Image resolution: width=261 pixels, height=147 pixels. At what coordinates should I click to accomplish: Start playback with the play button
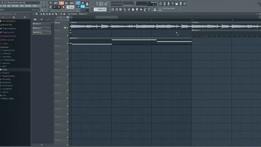pos(55,7)
